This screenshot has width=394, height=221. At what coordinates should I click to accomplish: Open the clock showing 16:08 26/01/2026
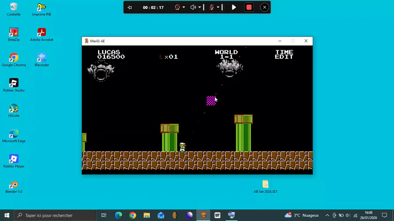(x=368, y=215)
